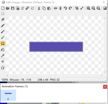Flip the image vertically
The width and height of the screenshot is (108, 104).
(60, 8)
